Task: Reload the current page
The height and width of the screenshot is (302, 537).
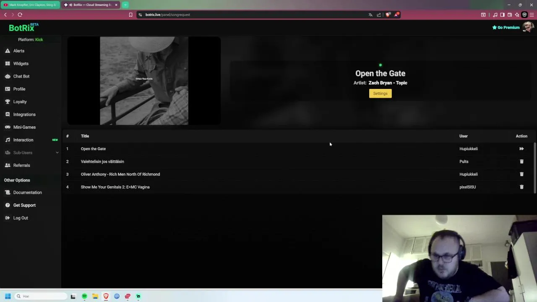Action: point(20,15)
